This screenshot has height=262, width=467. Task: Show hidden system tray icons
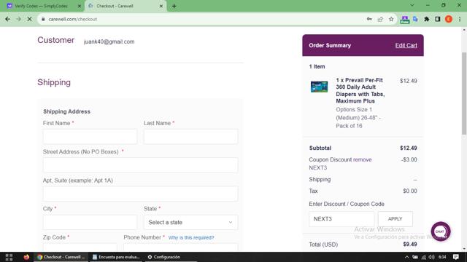pos(406,257)
